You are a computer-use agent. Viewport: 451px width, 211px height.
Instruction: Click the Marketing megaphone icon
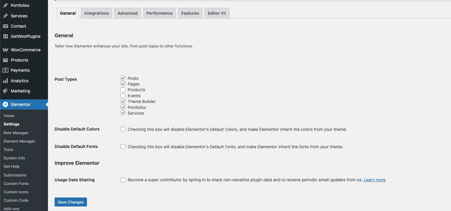[5, 91]
